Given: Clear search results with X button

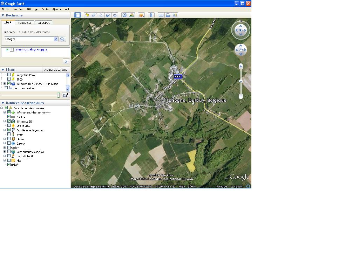Looking at the screenshot, I should [x=66, y=62].
